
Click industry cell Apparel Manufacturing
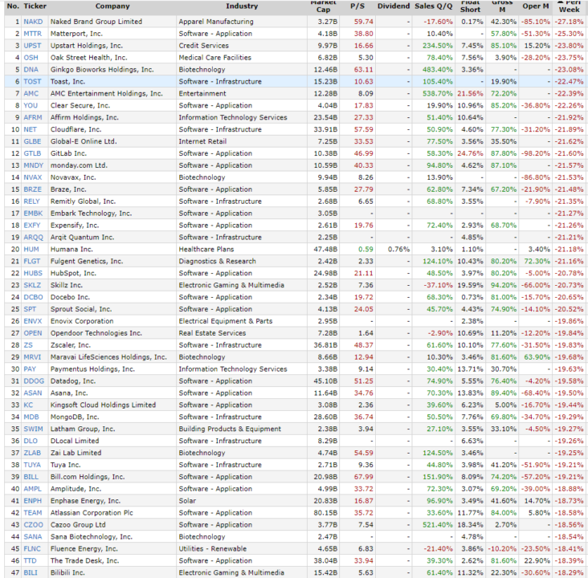(216, 22)
